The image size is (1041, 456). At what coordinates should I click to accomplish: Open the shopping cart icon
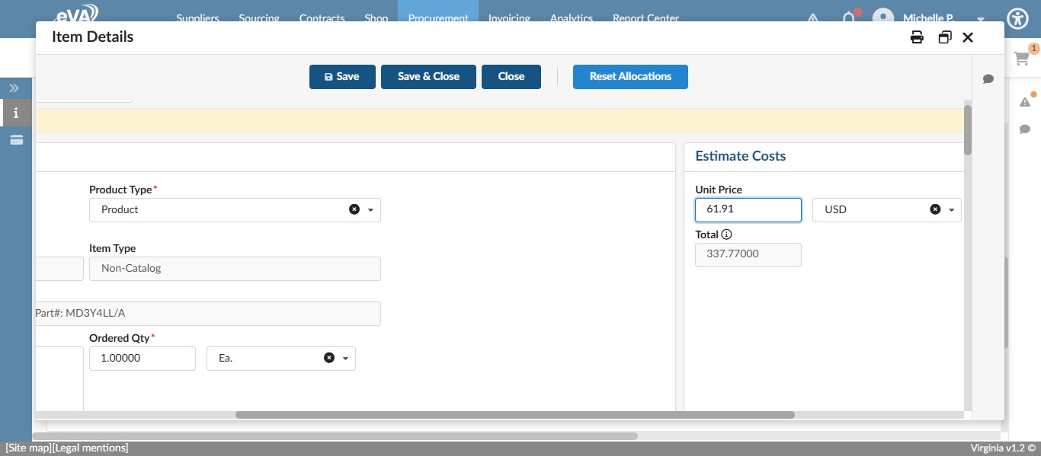[x=1021, y=59]
